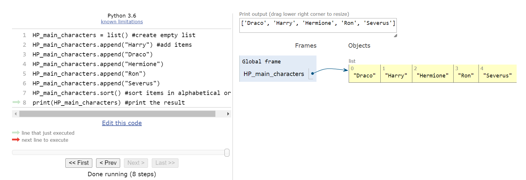Viewport: 526px width, 180px height.
Task: Select the "Hermione" list element at index 2
Action: (x=433, y=75)
